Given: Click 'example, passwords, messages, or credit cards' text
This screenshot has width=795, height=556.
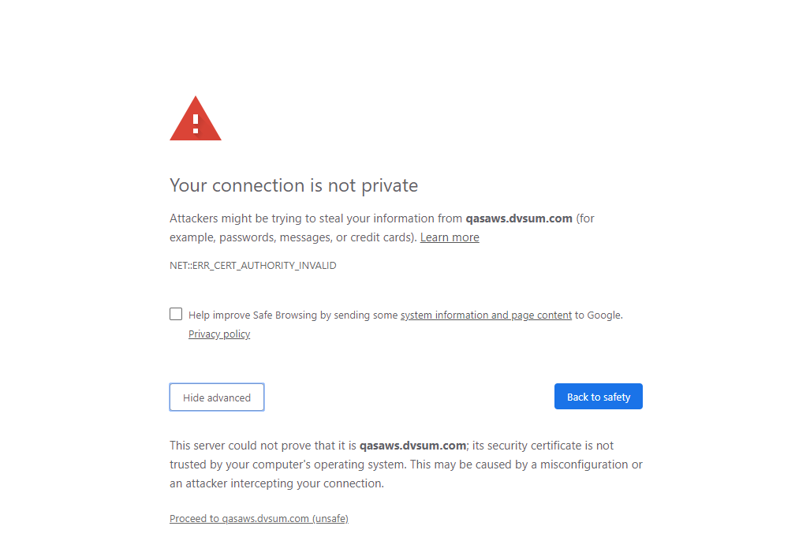Looking at the screenshot, I should coord(291,237).
